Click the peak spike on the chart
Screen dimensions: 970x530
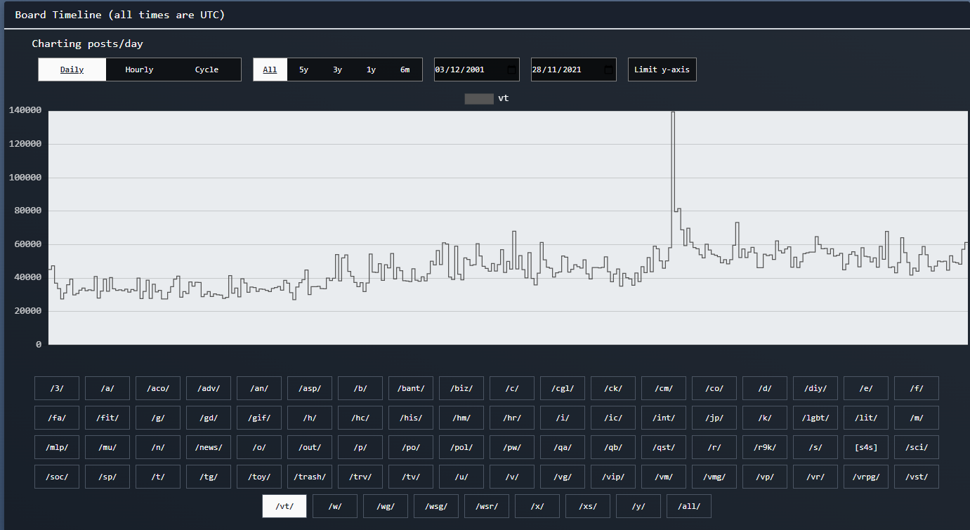click(673, 113)
